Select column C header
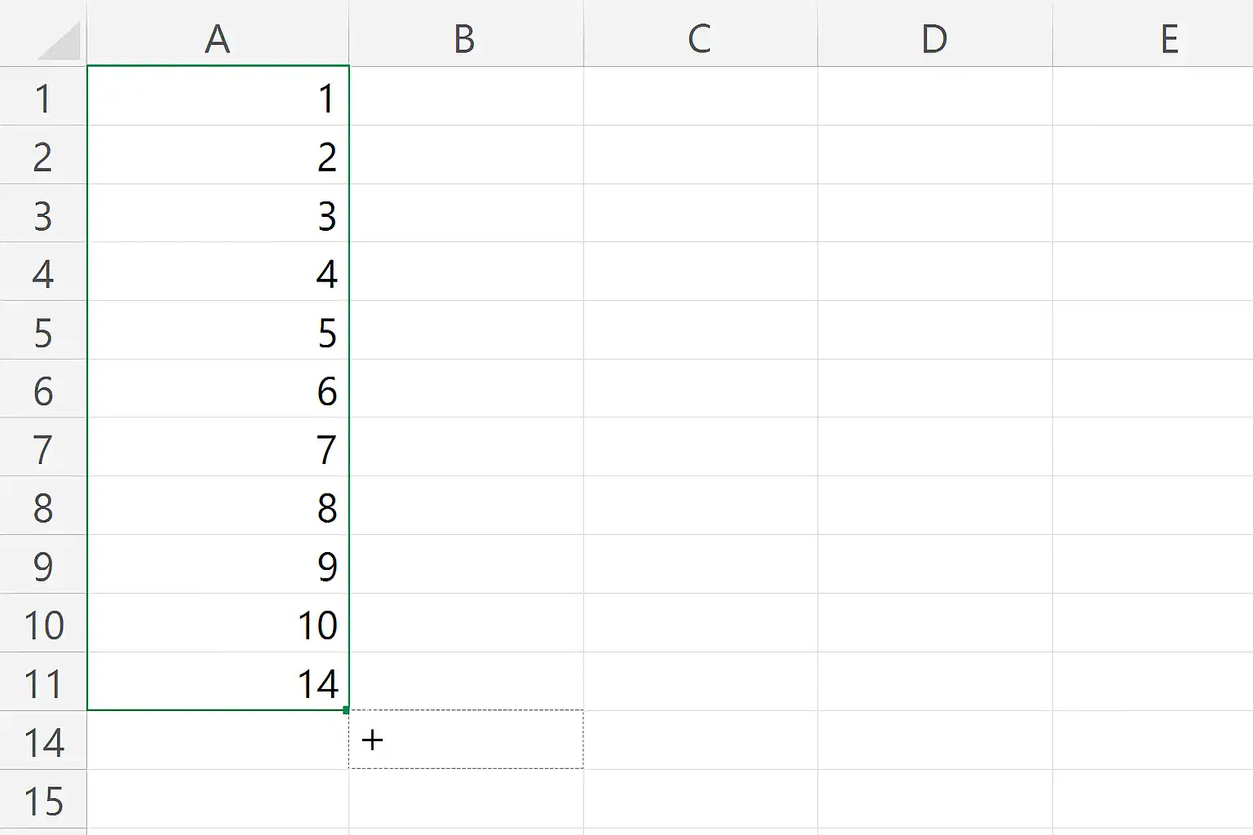 [699, 36]
